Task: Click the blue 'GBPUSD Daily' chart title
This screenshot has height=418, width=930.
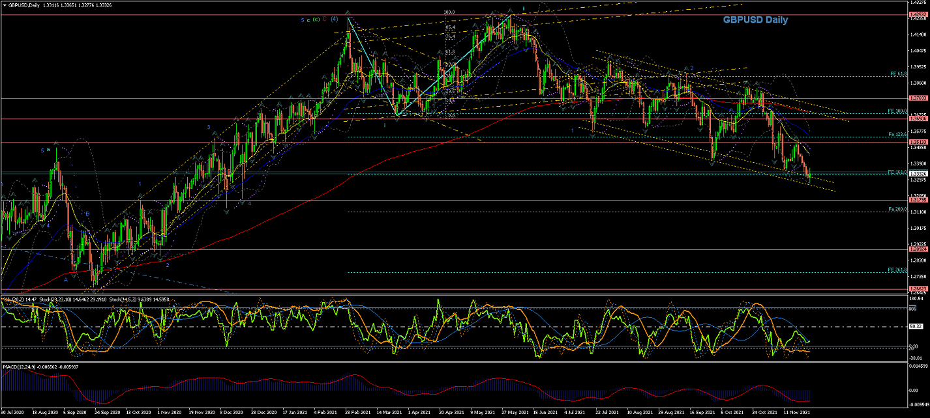Action: 755,20
